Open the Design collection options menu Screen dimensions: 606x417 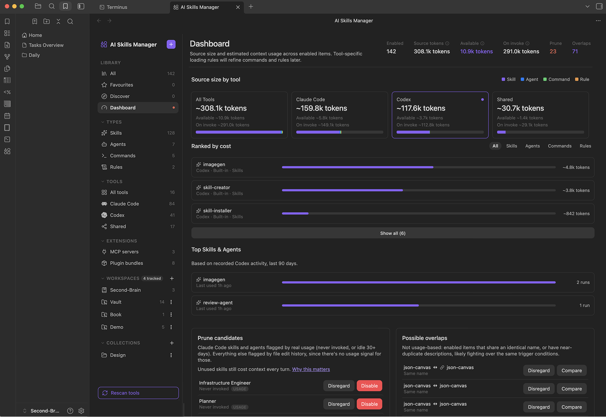171,355
